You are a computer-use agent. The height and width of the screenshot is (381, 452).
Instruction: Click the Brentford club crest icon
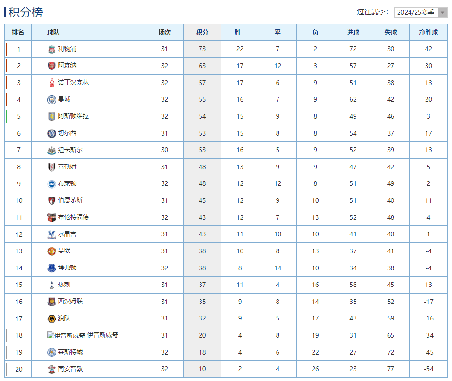[x=52, y=217]
